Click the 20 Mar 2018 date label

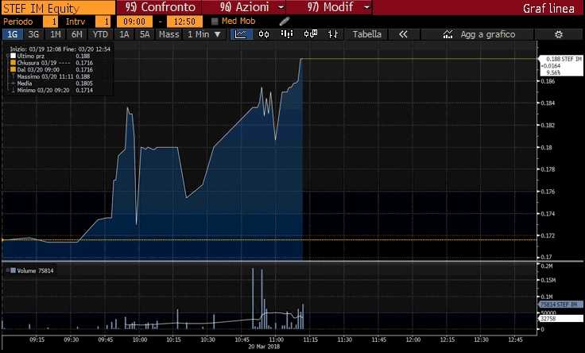click(264, 347)
